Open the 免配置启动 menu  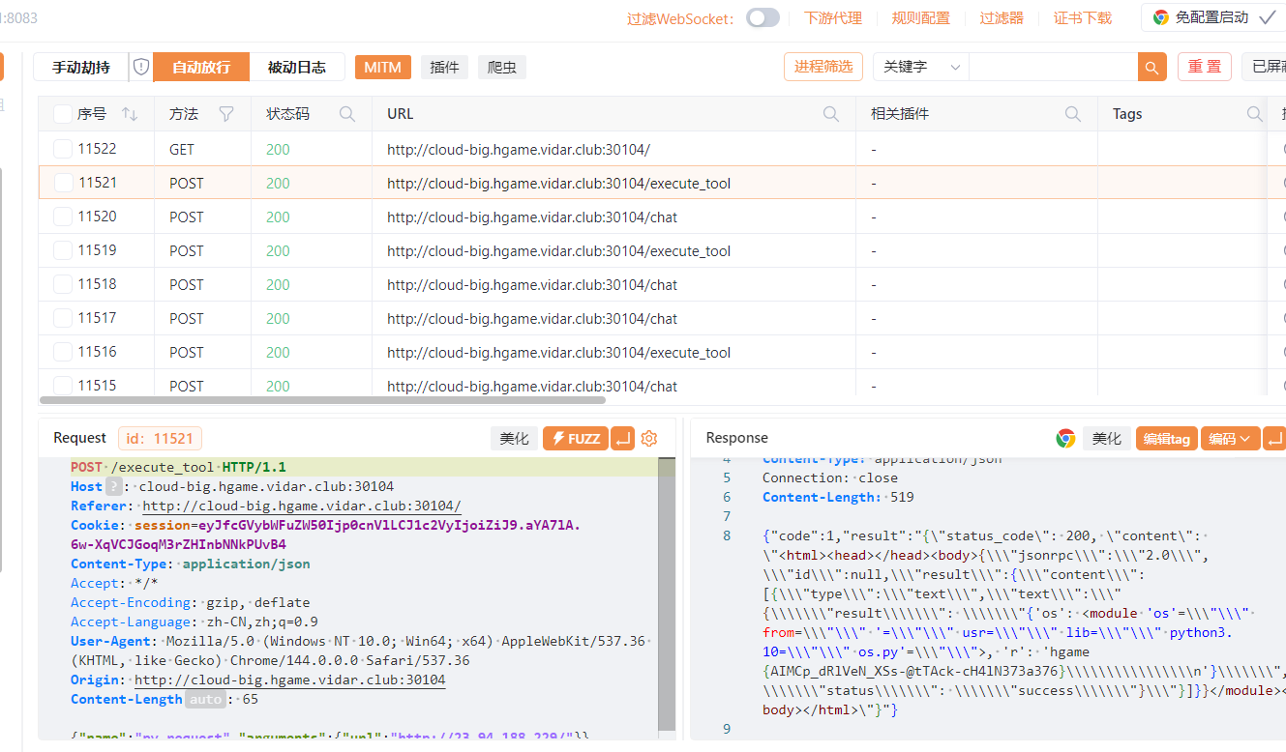[x=1212, y=17]
